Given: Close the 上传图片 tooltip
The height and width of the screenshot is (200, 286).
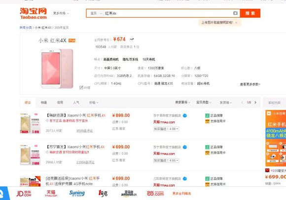Looking at the screenshot, I should click(236, 23).
